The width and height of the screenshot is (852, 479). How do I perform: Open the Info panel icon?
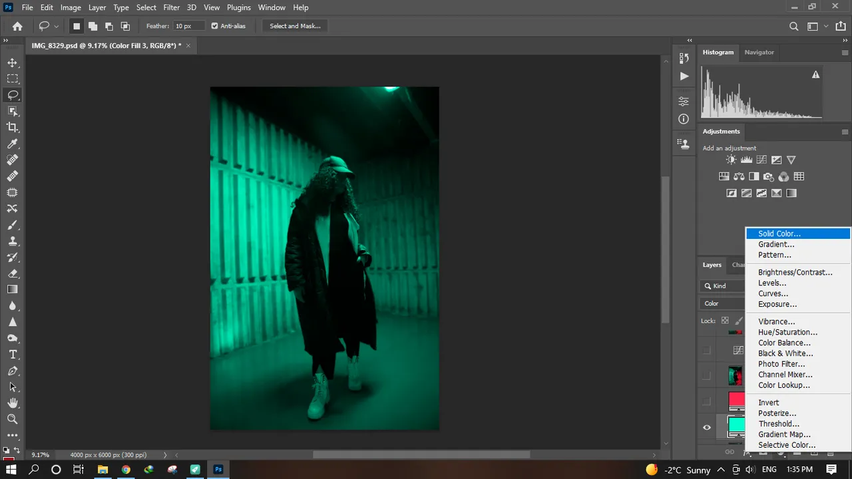(x=684, y=119)
